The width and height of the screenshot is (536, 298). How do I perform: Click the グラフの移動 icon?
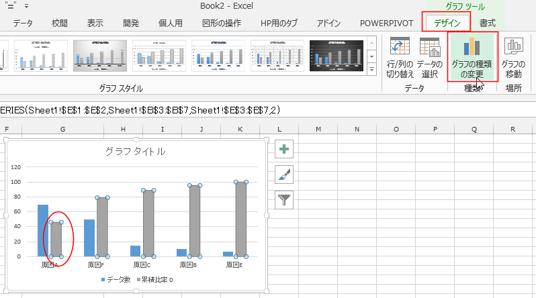click(514, 47)
